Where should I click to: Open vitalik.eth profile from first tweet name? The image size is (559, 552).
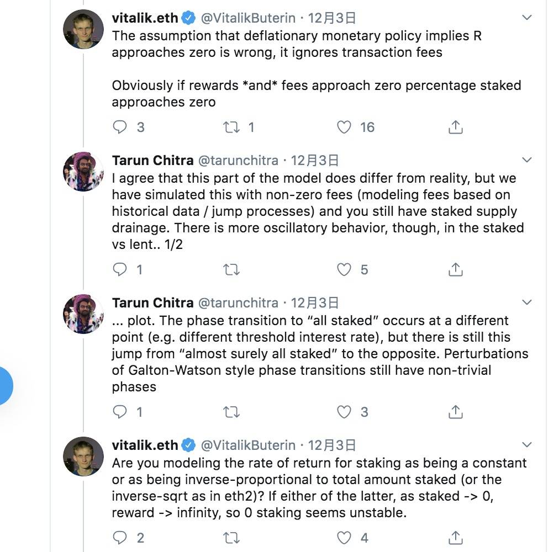point(145,18)
